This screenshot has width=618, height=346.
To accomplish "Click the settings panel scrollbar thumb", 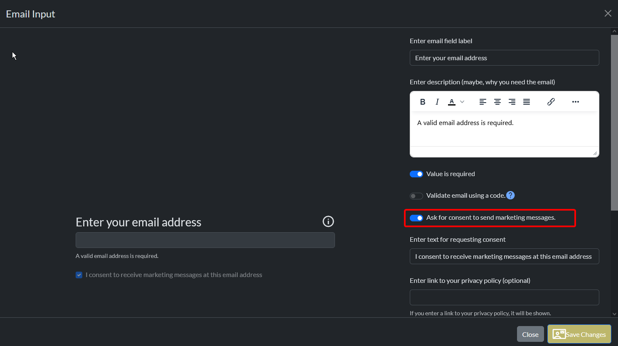I will tap(614, 123).
